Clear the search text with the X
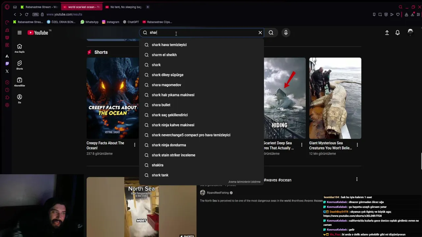The image size is (422, 237). pos(260,33)
